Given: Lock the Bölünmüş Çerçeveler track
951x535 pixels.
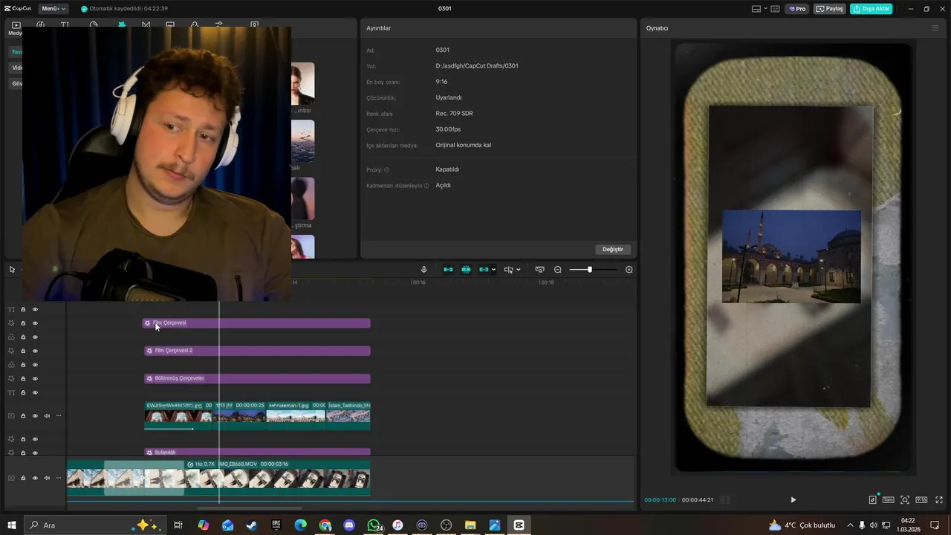Looking at the screenshot, I should click(x=23, y=379).
